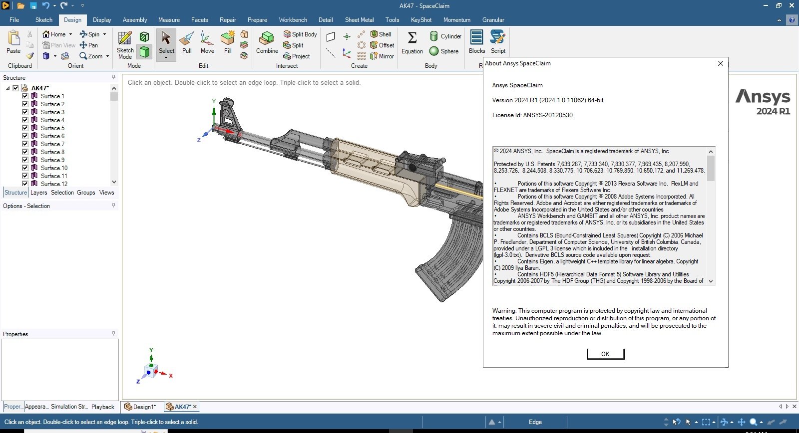Click the Mirror tool
Screen dimensions: 799x433
pyautogui.click(x=382, y=56)
